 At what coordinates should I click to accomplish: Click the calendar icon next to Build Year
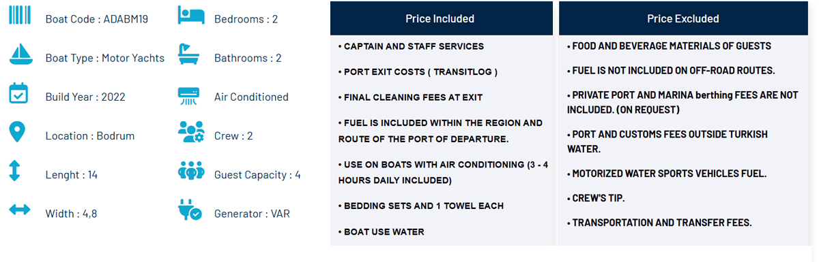click(19, 93)
